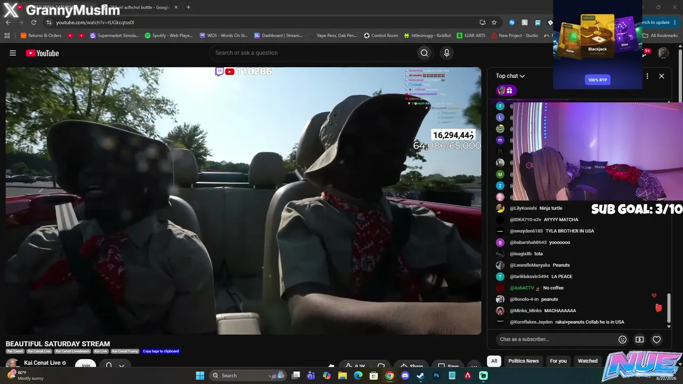Screen dimensions: 683x384
Task: Open Supermarket Simulator bookmark
Action: 114,36
